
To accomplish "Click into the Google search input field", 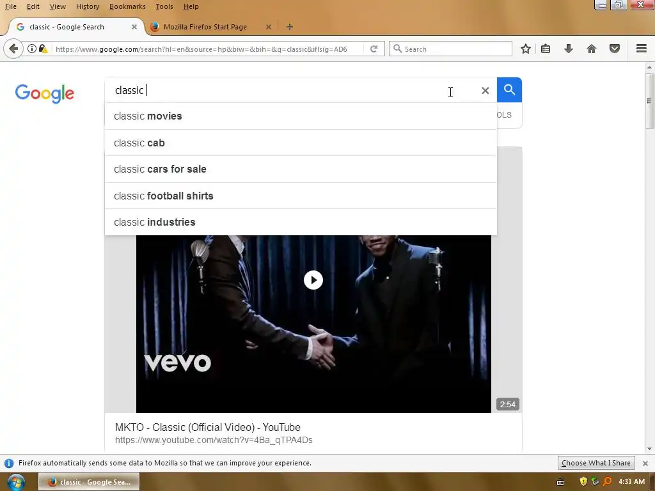I will pos(292,90).
